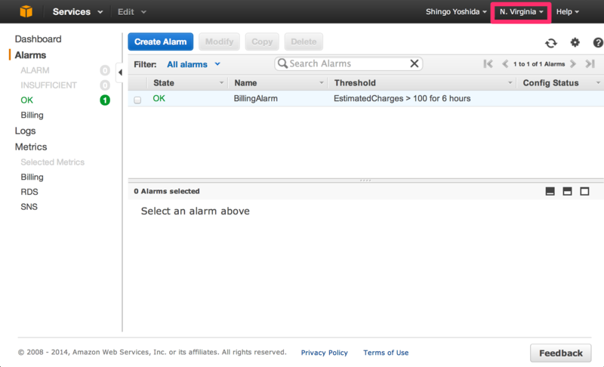The image size is (604, 367).
Task: Minimize the details pane to bottom
Action: click(x=550, y=191)
